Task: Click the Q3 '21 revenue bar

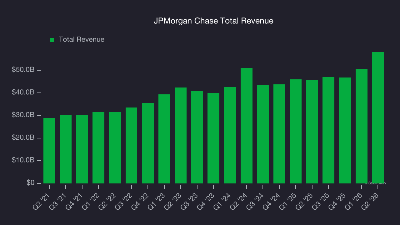Action: [x=66, y=149]
